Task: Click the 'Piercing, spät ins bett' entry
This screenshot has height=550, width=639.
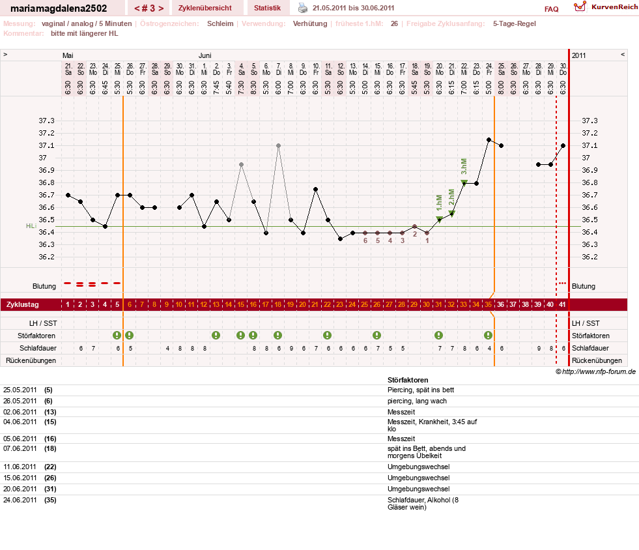Action: pyautogui.click(x=421, y=390)
